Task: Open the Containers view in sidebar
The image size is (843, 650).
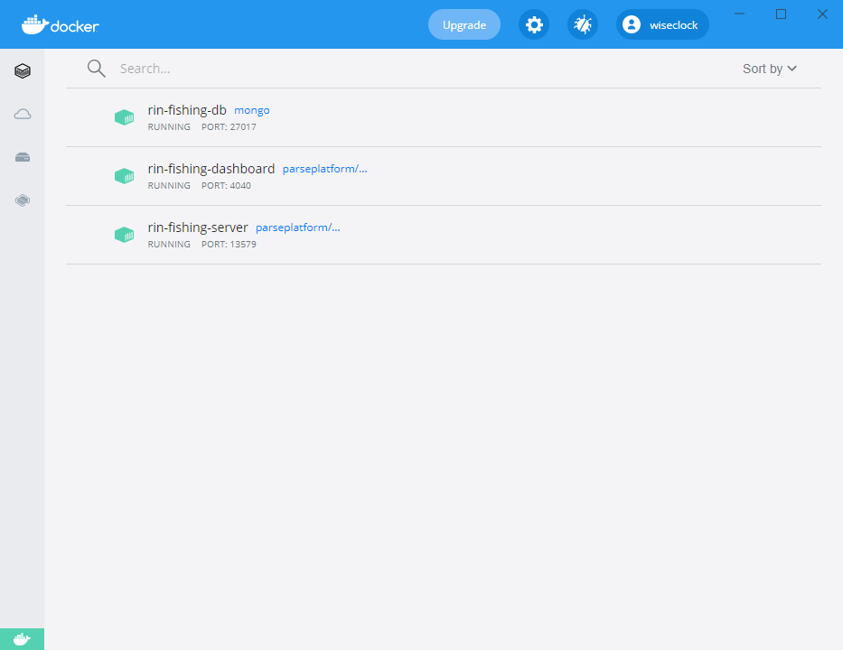Action: pyautogui.click(x=23, y=70)
